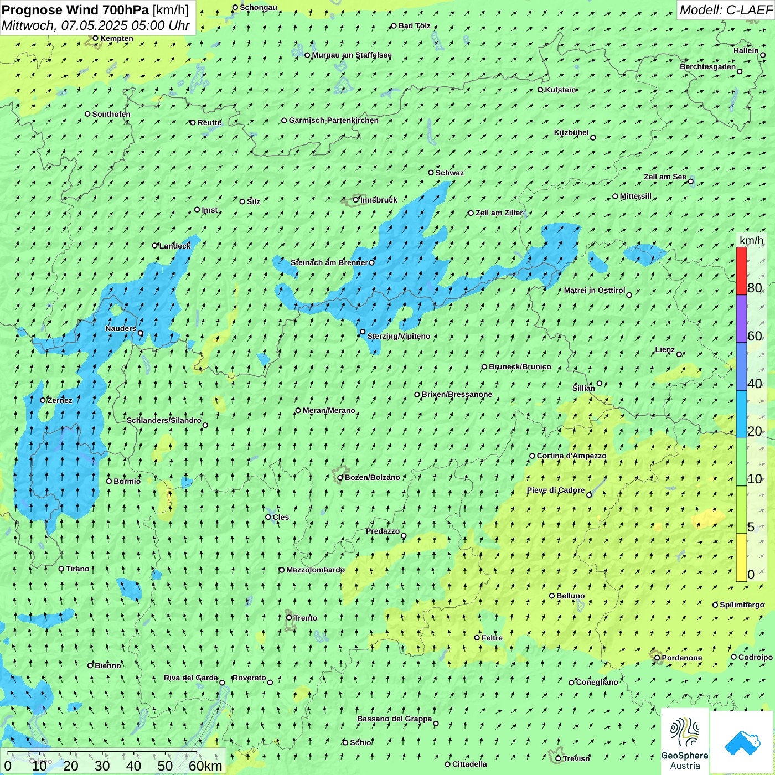The width and height of the screenshot is (775, 775).
Task: Click the 'Schwaz' label
Action: (x=449, y=173)
